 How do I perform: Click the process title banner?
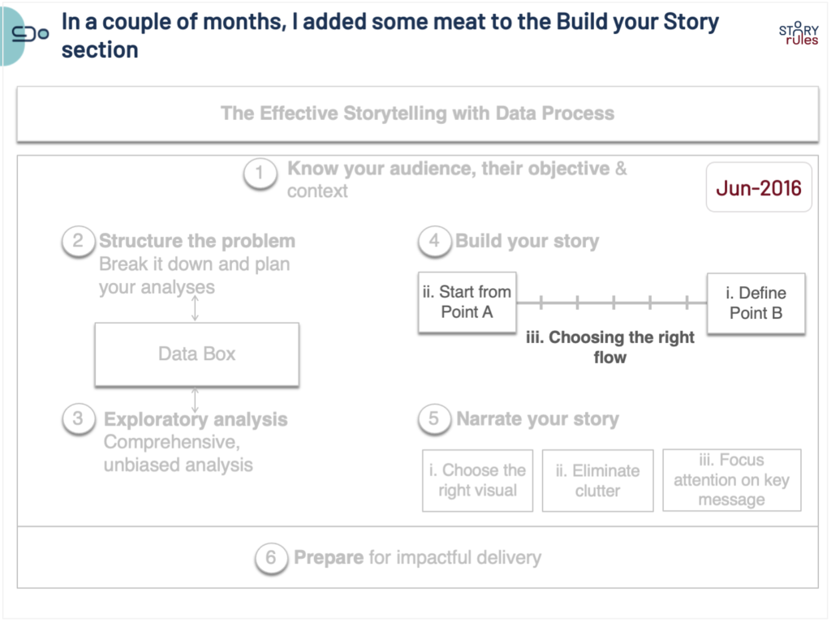(417, 114)
